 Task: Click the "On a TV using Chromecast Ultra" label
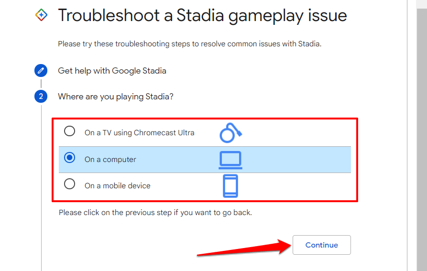[139, 133]
